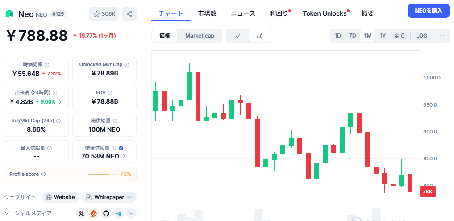Open Neo's Telegram channel icon
The image size is (454, 221).
(x=118, y=213)
